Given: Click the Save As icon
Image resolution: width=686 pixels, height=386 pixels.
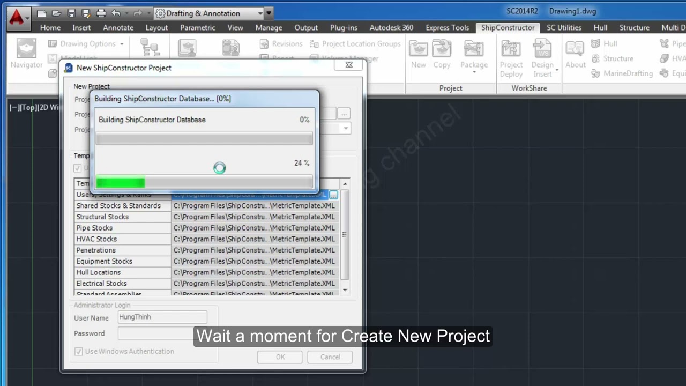Looking at the screenshot, I should tap(86, 13).
